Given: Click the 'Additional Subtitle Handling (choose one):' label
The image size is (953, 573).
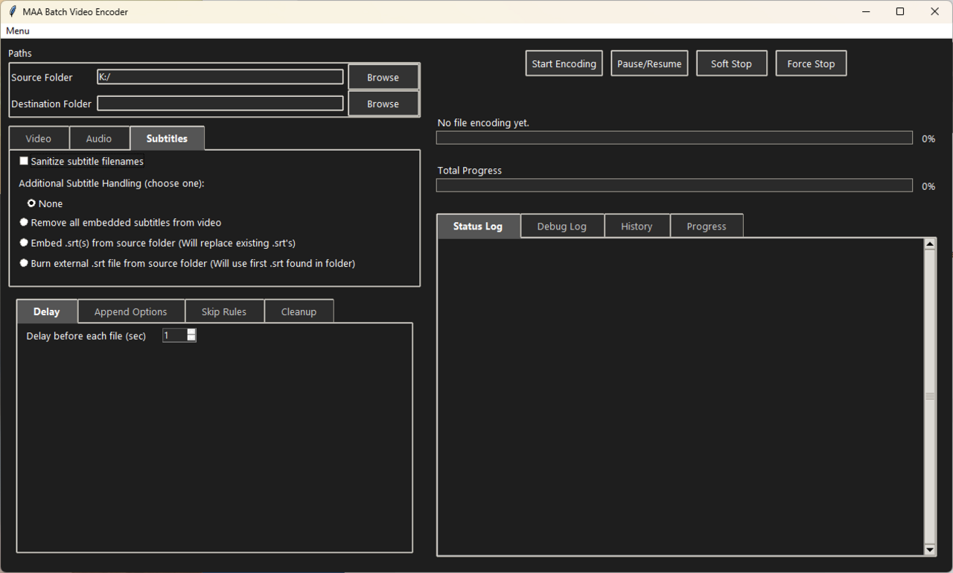Looking at the screenshot, I should (111, 183).
